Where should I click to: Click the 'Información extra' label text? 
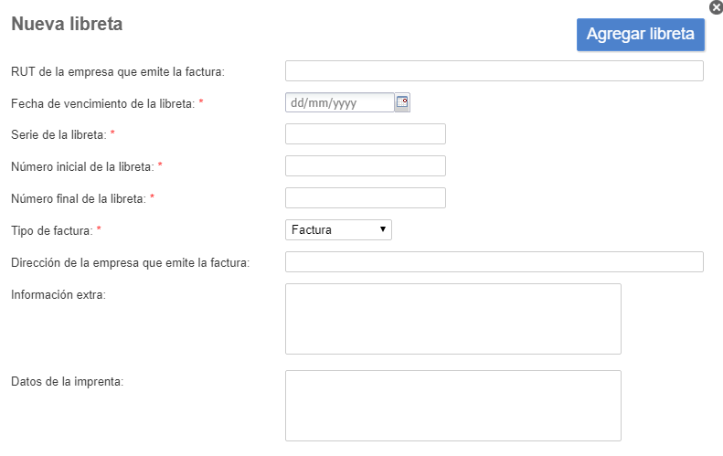tap(58, 294)
